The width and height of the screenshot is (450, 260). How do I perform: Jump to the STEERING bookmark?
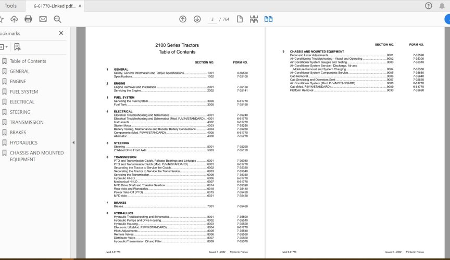coord(20,112)
